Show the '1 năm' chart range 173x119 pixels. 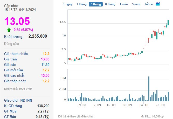pos(123,4)
